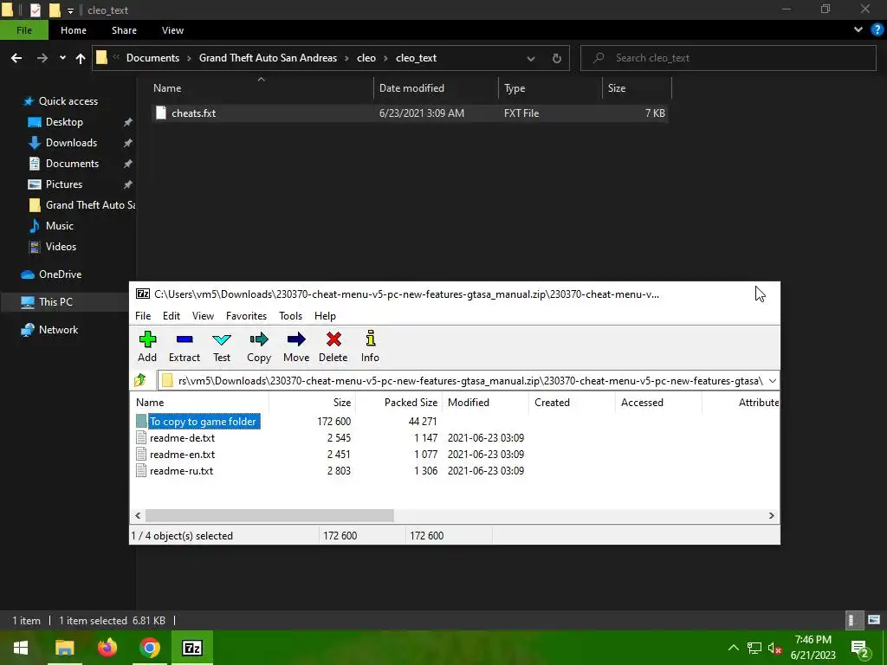Click the Search cleo_text field
The height and width of the screenshot is (665, 887).
(728, 58)
